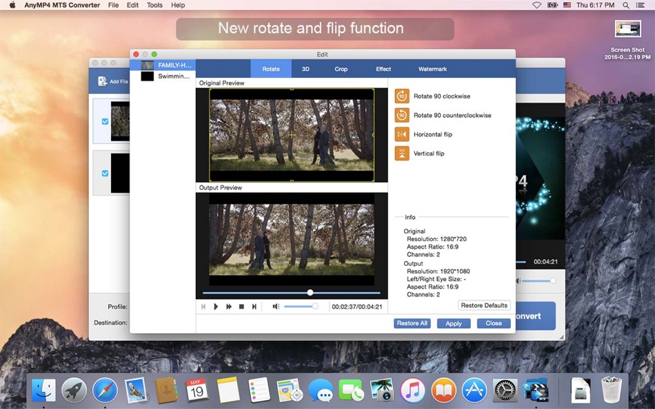Uncheck the second video in the list
The width and height of the screenshot is (655, 409).
104,174
